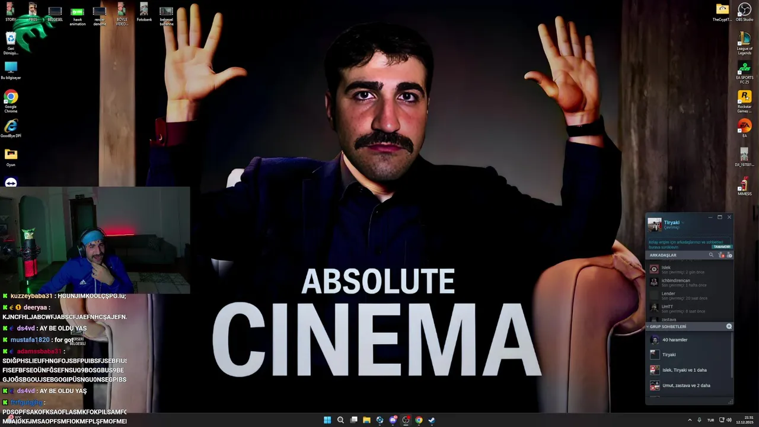This screenshot has height=427, width=759.
Task: Open the FBGS desktop file
Action: [33, 12]
